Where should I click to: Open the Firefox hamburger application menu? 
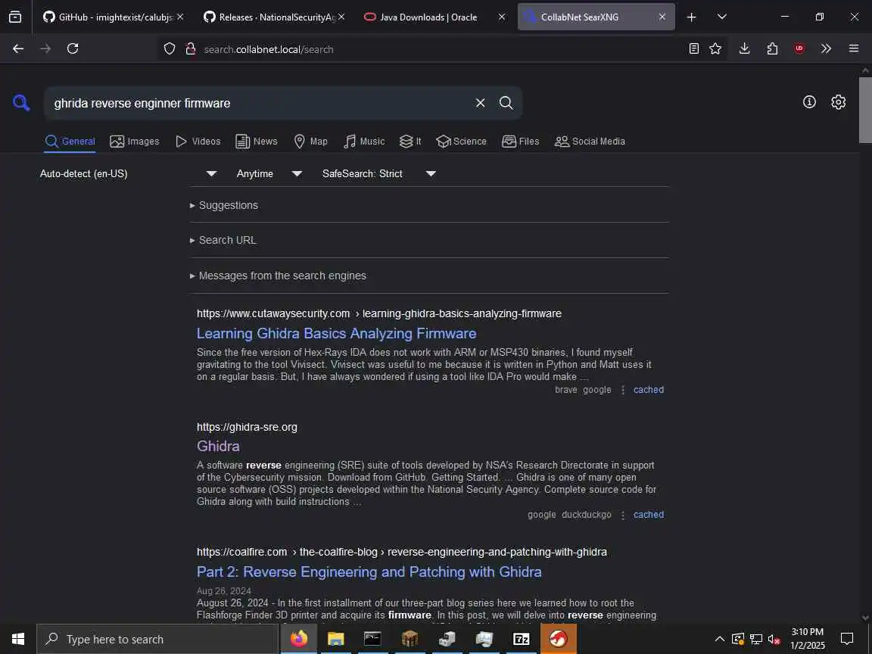click(854, 49)
